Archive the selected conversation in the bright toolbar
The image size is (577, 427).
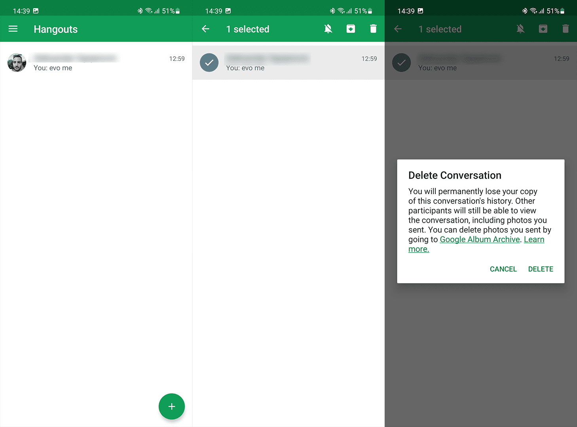[x=351, y=29]
